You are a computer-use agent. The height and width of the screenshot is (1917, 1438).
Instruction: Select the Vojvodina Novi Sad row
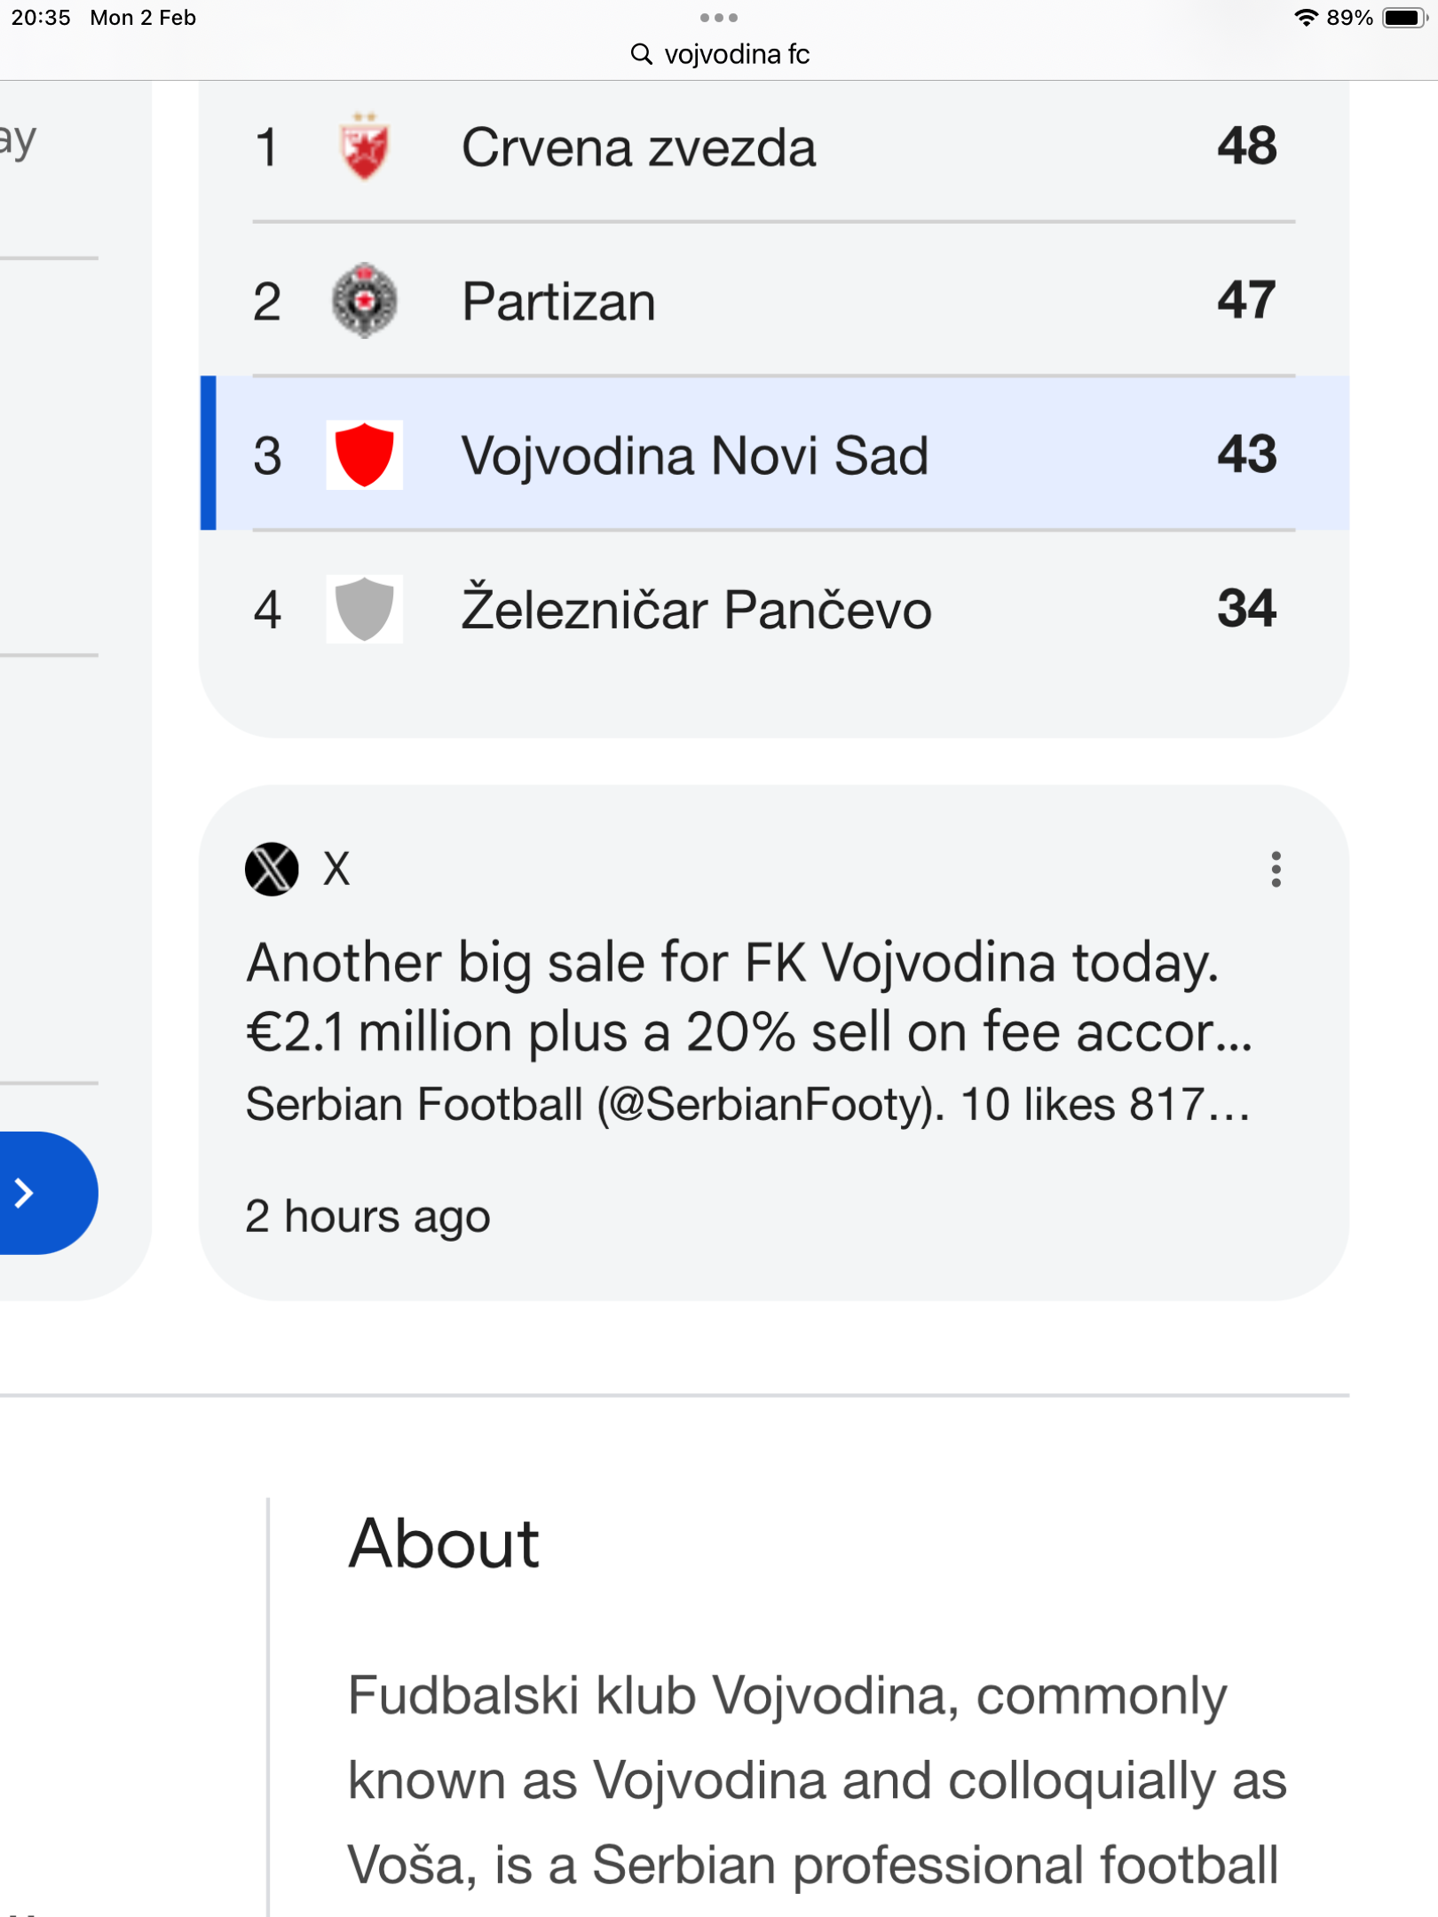click(694, 454)
